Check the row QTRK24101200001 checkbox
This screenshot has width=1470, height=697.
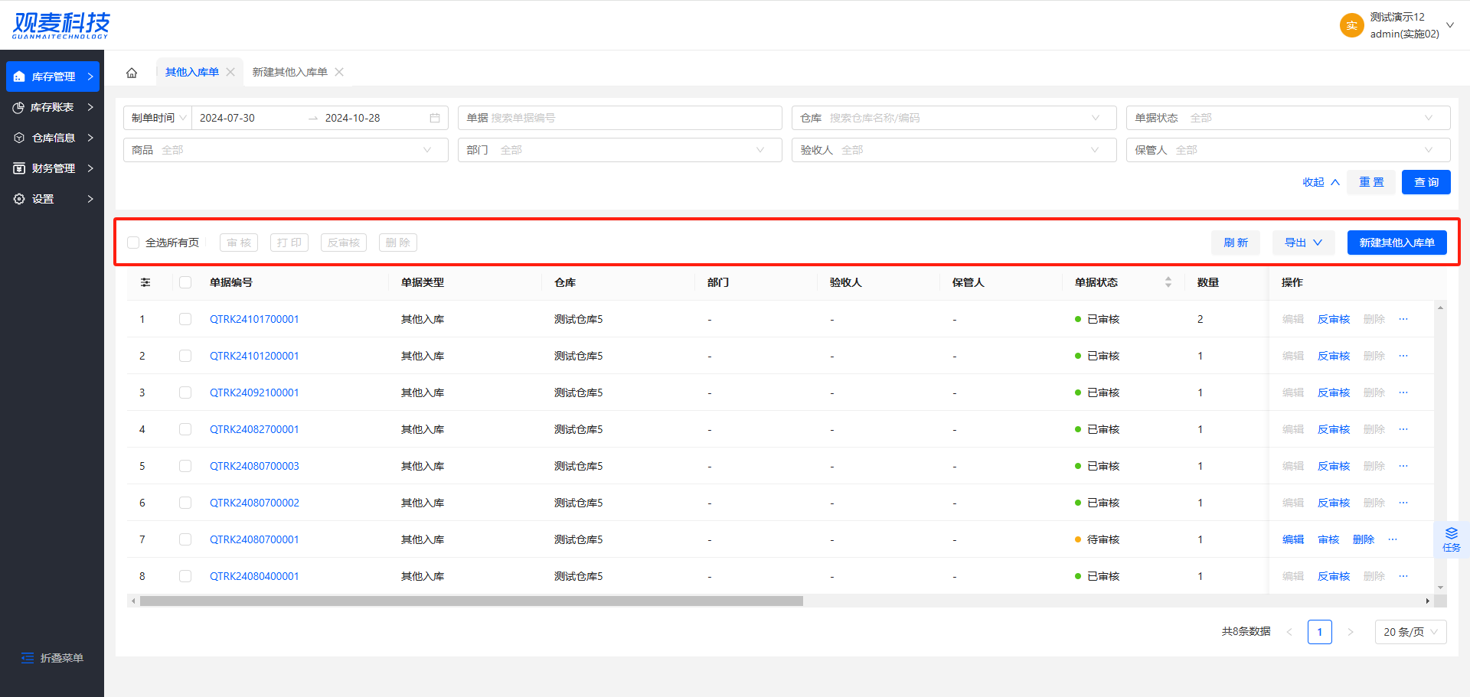click(x=185, y=356)
